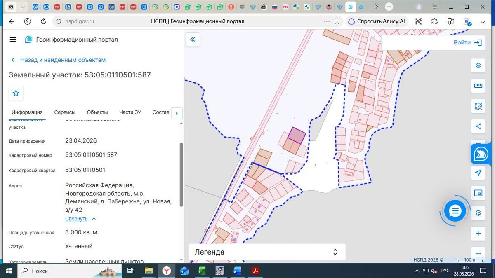Activate the search-by-area selection tool
The image size is (495, 278).
click(478, 106)
